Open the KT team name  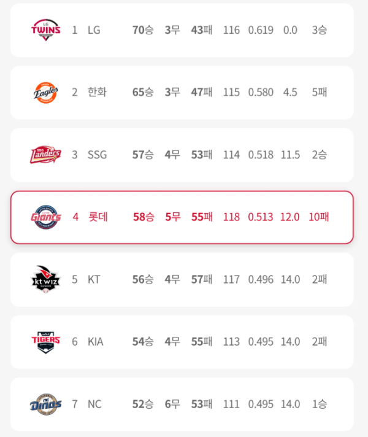tap(94, 279)
